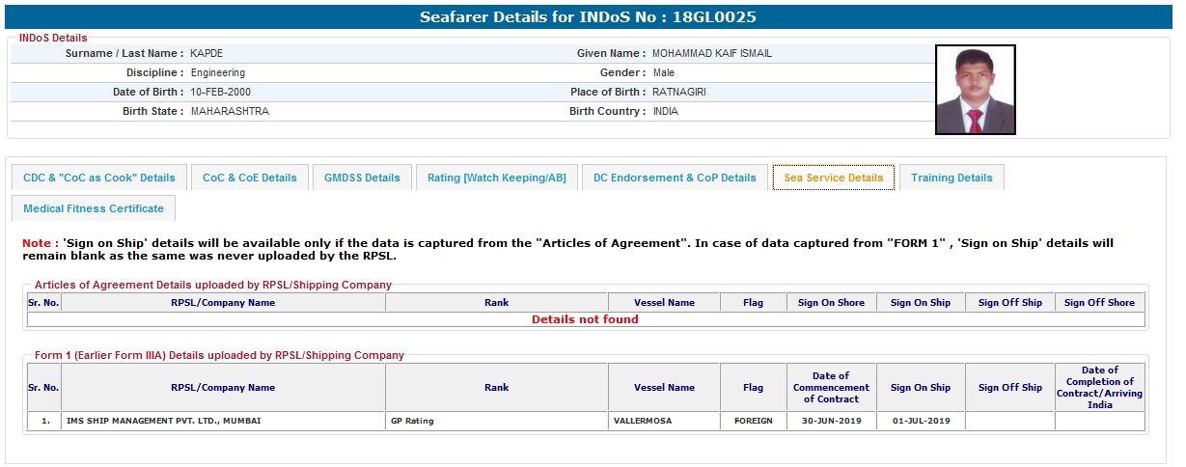Screen dimensions: 1186x467
Task: Switch to Medical Fitness Certificate tab
Action: pyautogui.click(x=94, y=208)
